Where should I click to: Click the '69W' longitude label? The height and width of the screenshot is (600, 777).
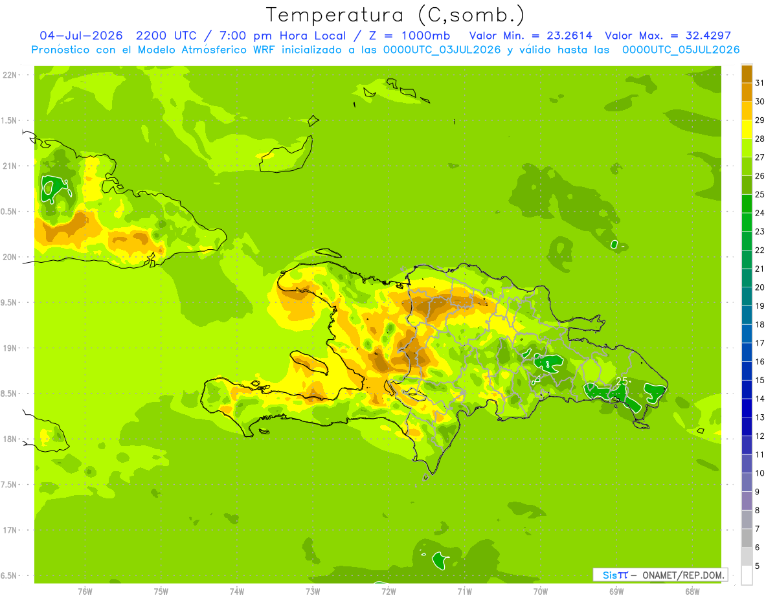pos(616,592)
